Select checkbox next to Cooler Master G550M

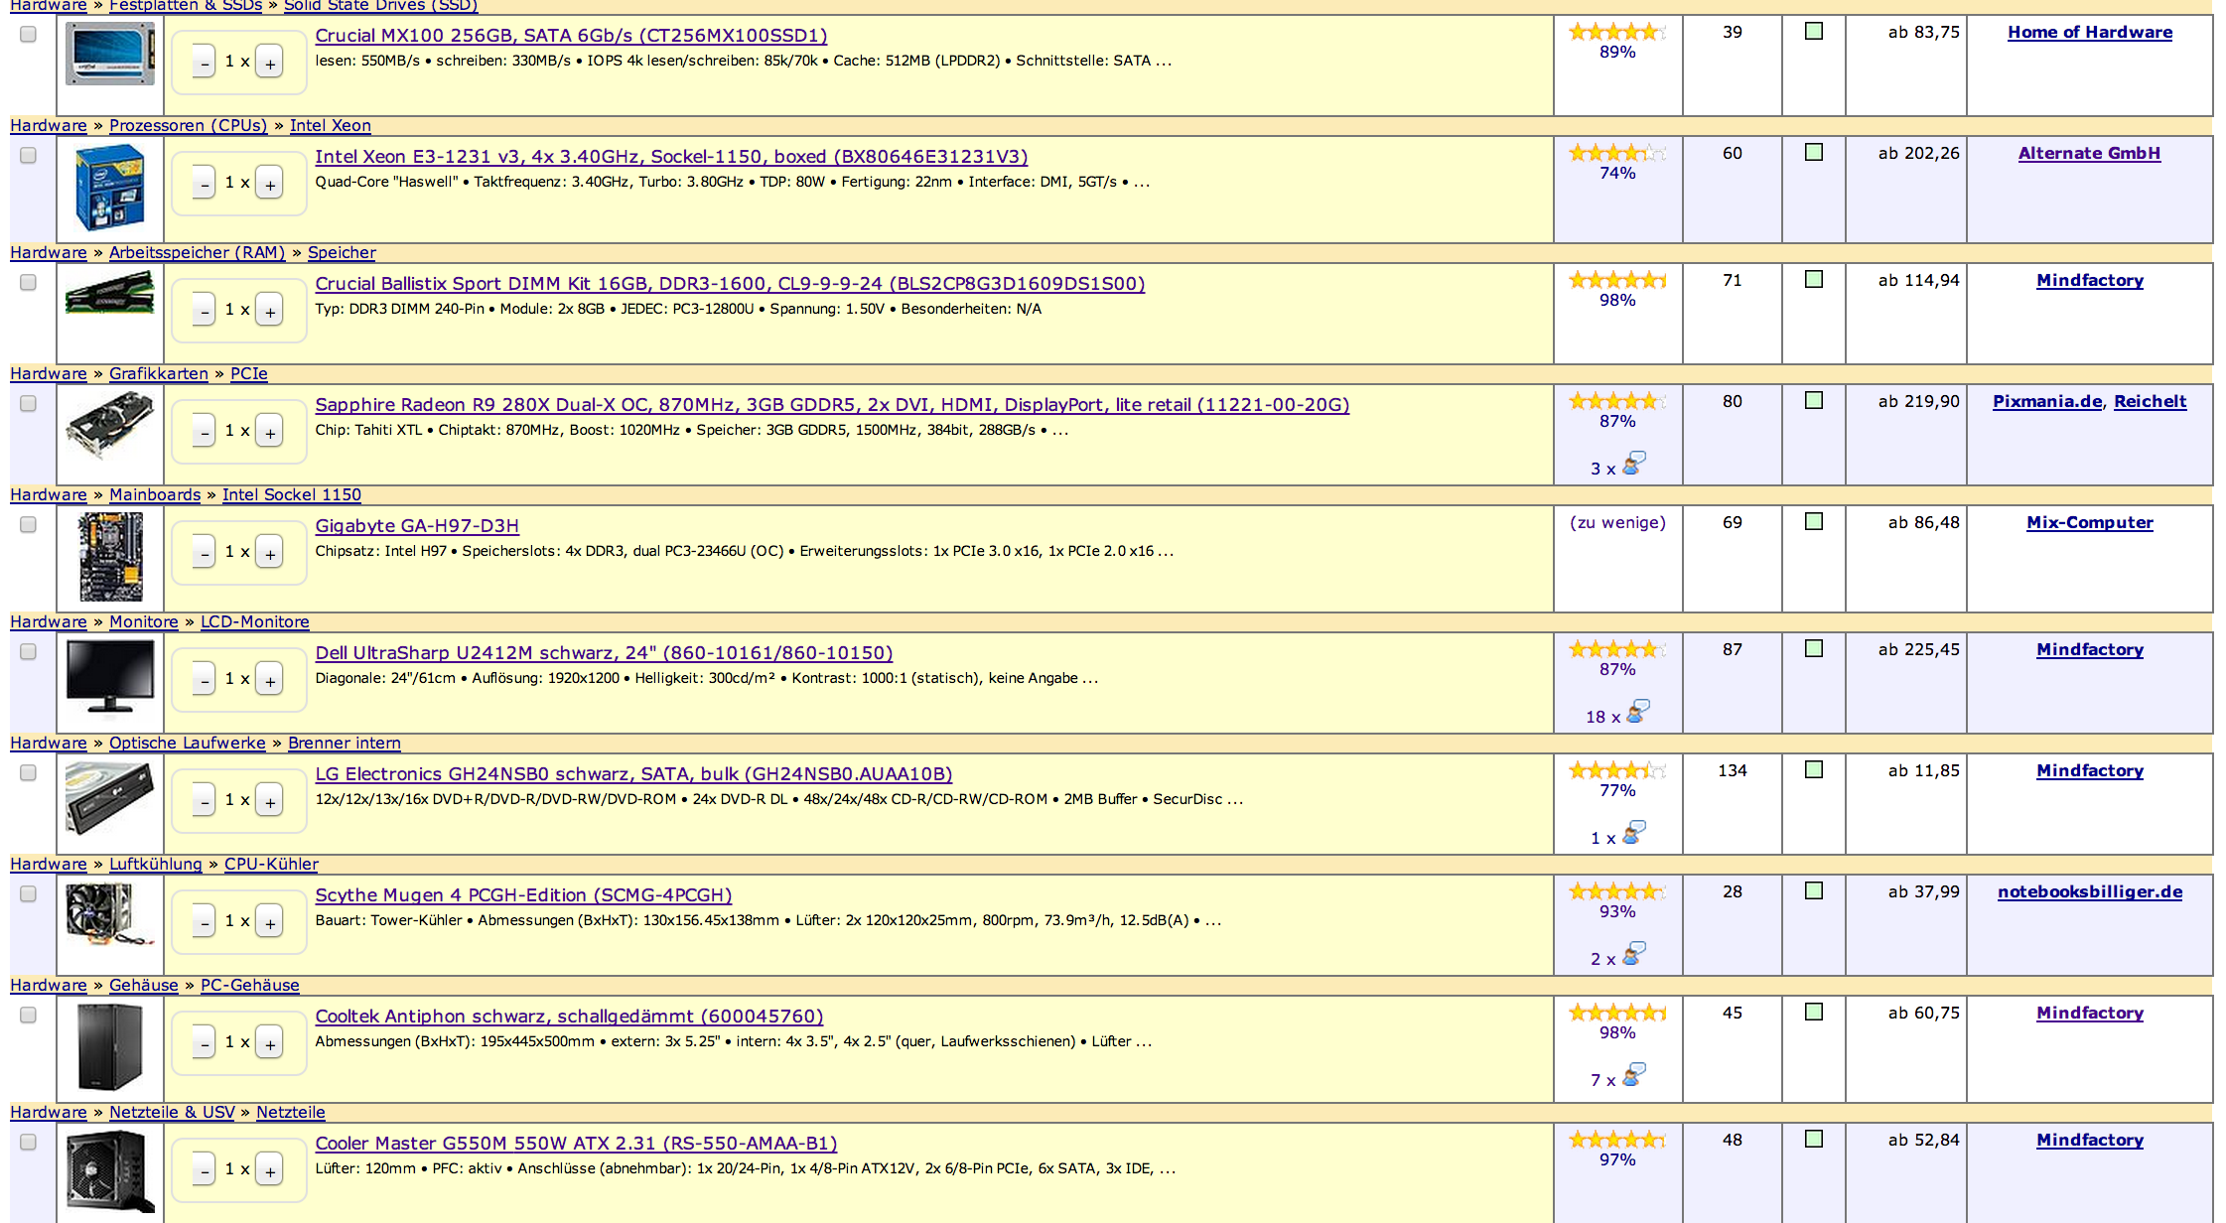[28, 1143]
